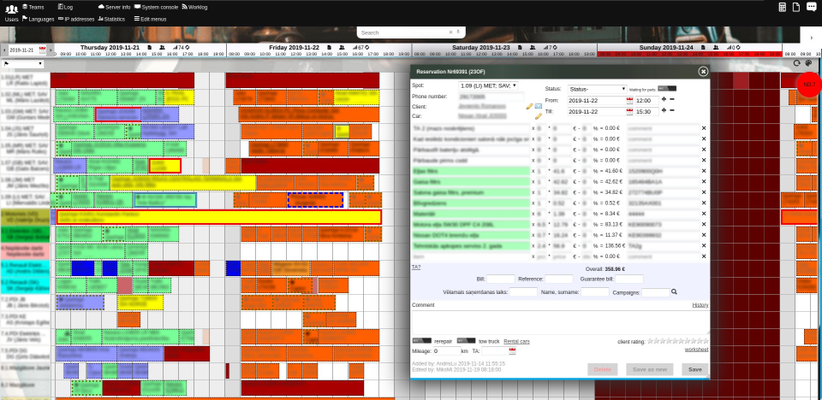Toggle the Waiting for parts switch
822x400 pixels.
click(667, 89)
